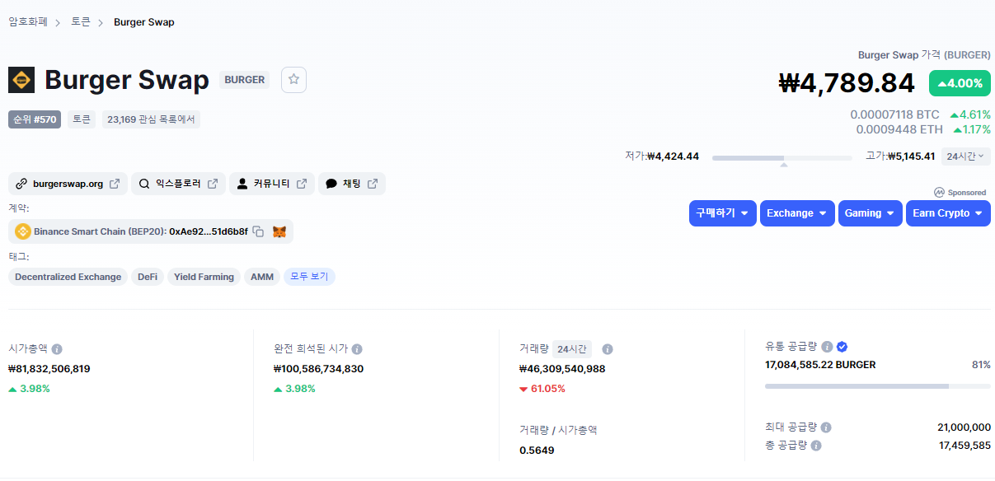Image resolution: width=995 pixels, height=481 pixels.
Task: Click the Burger Swap logo icon
Action: (x=21, y=80)
